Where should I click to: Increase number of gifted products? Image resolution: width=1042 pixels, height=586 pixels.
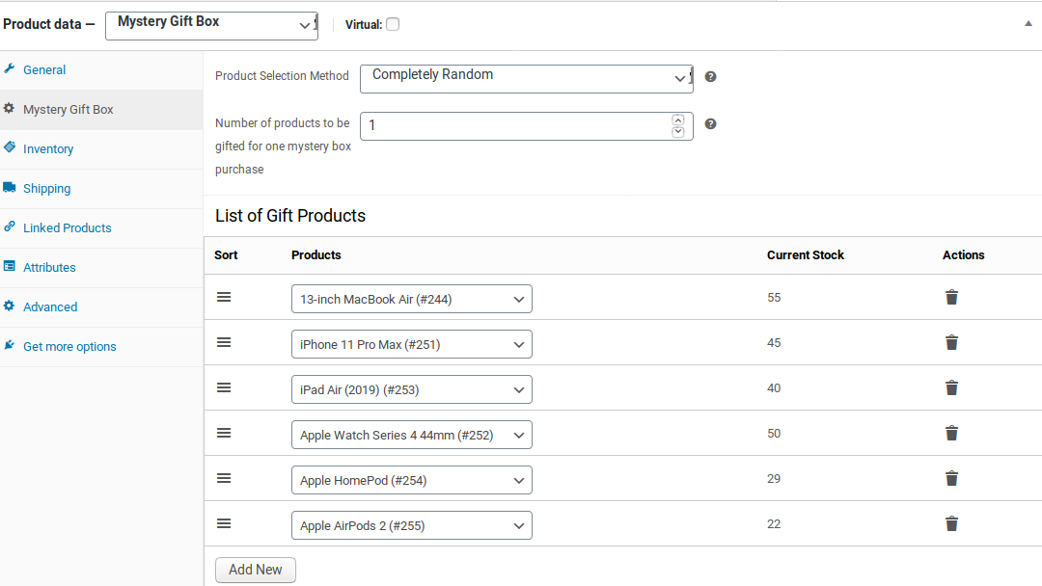pyautogui.click(x=678, y=120)
